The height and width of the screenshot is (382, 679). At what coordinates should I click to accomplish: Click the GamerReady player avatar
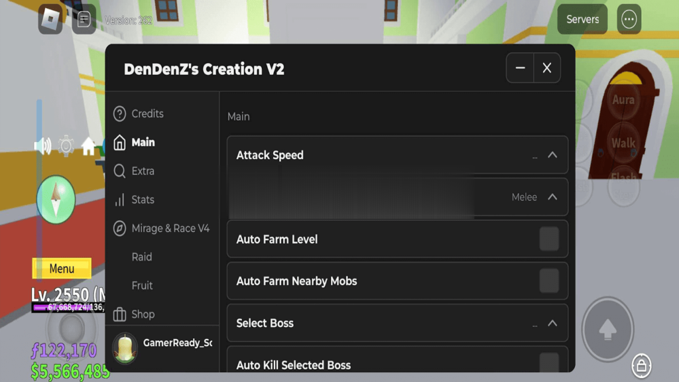[x=125, y=347]
